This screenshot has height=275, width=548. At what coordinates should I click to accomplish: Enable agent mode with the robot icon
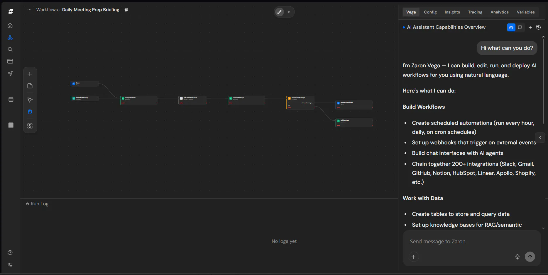coord(511,28)
